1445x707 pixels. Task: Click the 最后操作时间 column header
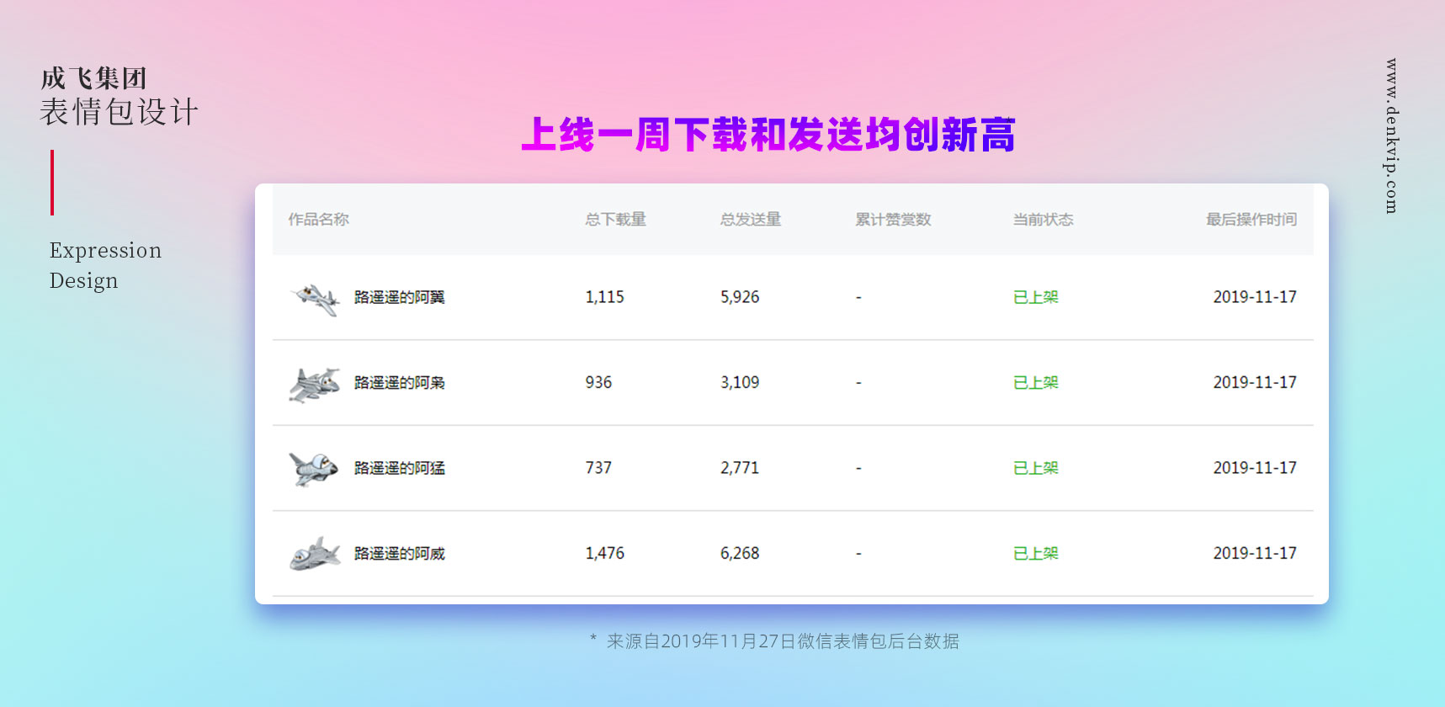(1251, 220)
